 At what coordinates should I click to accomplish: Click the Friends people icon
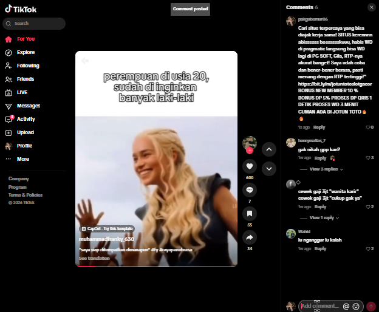(x=9, y=79)
